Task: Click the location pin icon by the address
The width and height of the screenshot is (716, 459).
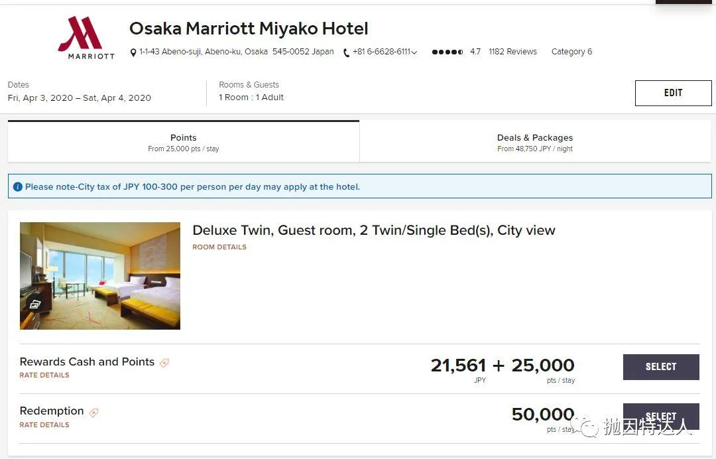Action: tap(133, 52)
